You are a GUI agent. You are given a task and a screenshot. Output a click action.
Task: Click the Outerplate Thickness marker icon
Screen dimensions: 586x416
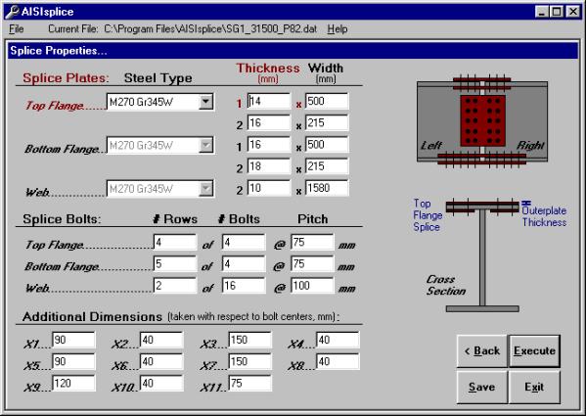tap(525, 203)
